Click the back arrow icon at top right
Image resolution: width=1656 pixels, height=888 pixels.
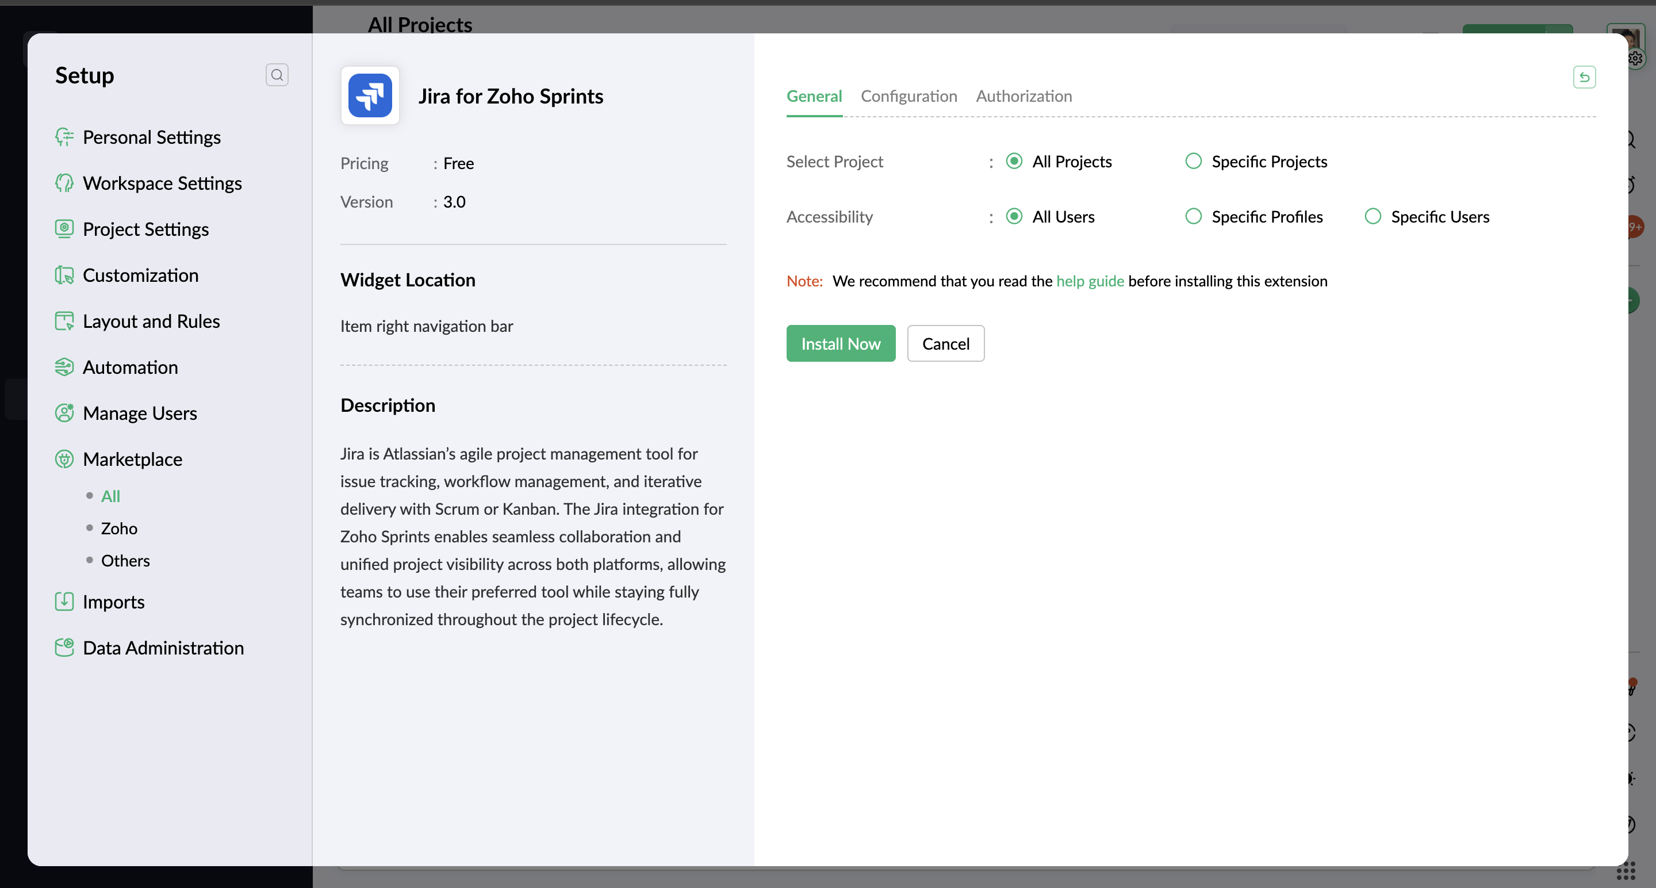1584,77
